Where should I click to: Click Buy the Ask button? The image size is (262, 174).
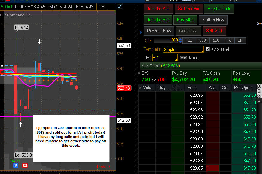tap(219, 9)
